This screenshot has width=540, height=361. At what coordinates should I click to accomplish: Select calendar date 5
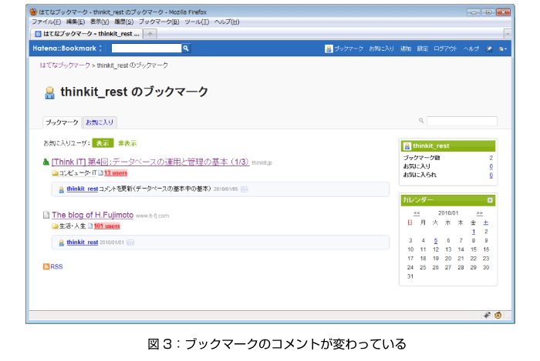[x=436, y=240]
